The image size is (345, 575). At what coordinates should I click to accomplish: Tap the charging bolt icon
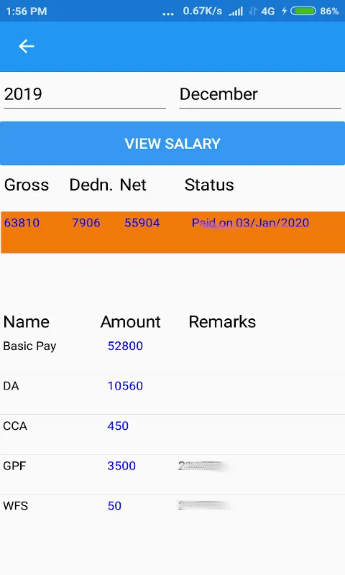click(284, 11)
